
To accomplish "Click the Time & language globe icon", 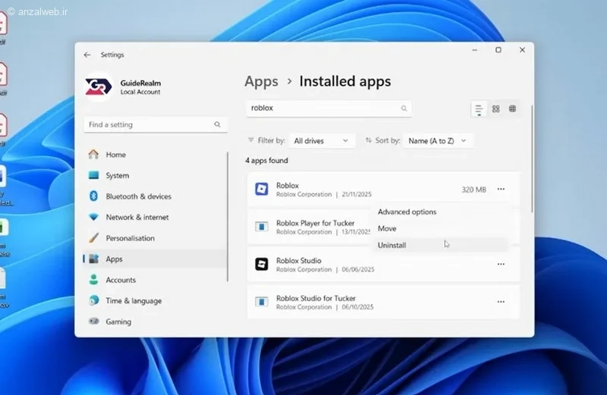I will [93, 300].
